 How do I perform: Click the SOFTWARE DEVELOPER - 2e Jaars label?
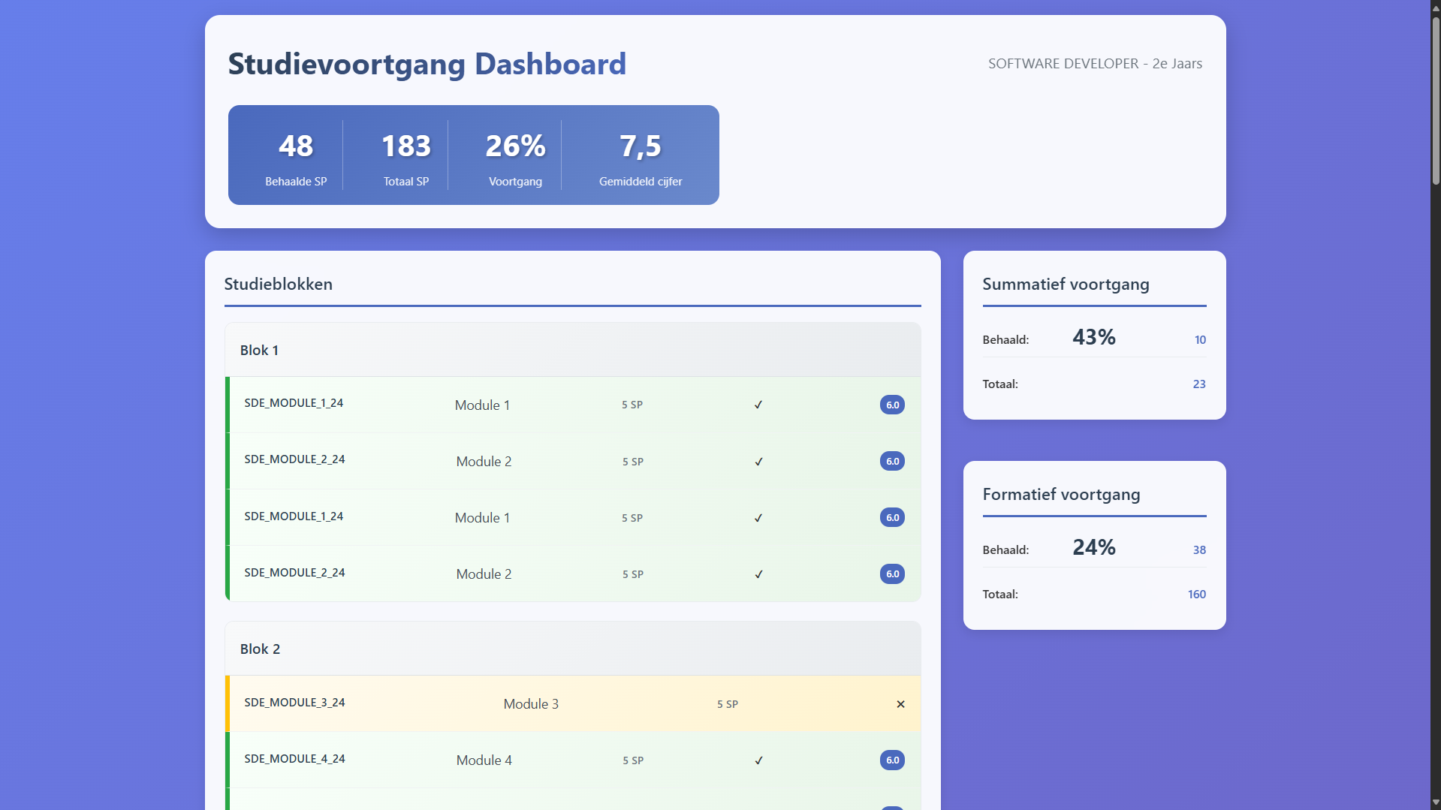1095,64
